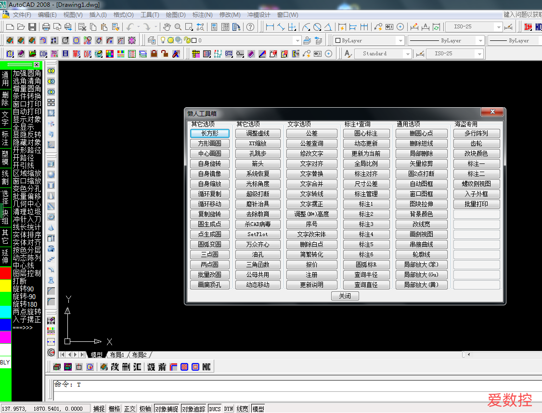542x413 pixels.
Task: Select the Pan hand tool
Action: point(167,27)
